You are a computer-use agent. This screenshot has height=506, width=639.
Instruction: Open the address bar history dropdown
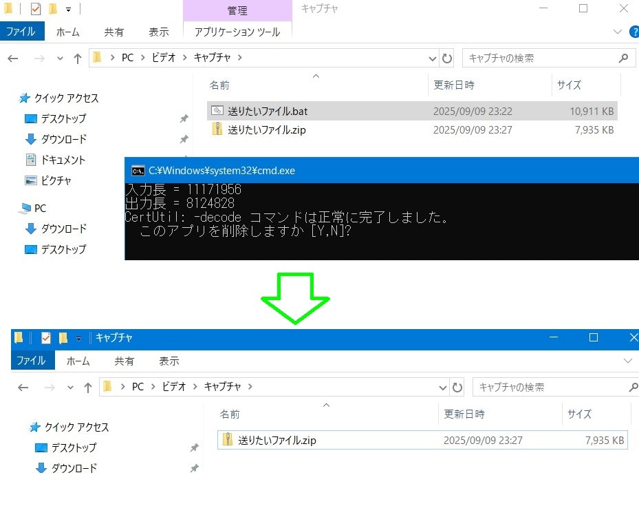[433, 58]
